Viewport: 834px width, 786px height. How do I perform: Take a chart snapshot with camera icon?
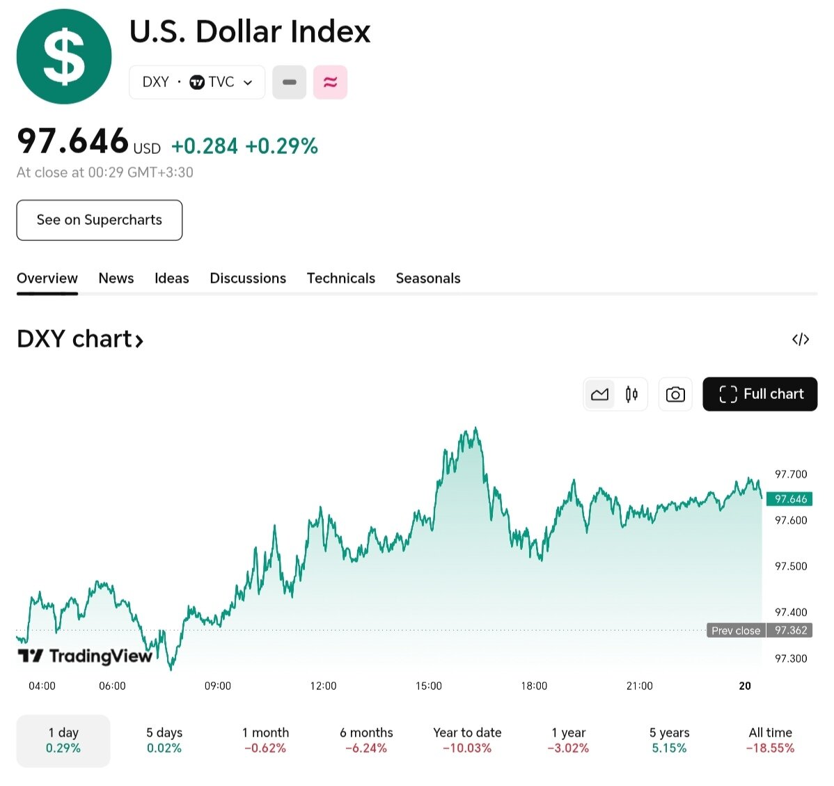click(x=675, y=395)
